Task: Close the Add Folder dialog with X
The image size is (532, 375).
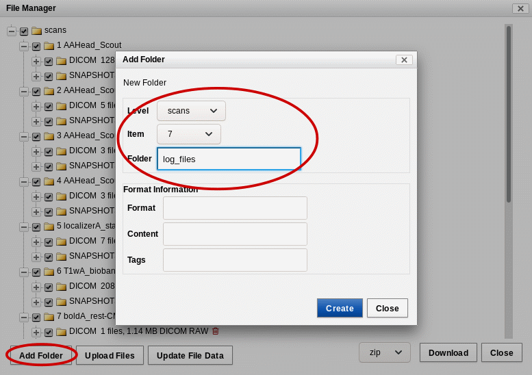Action: tap(404, 60)
